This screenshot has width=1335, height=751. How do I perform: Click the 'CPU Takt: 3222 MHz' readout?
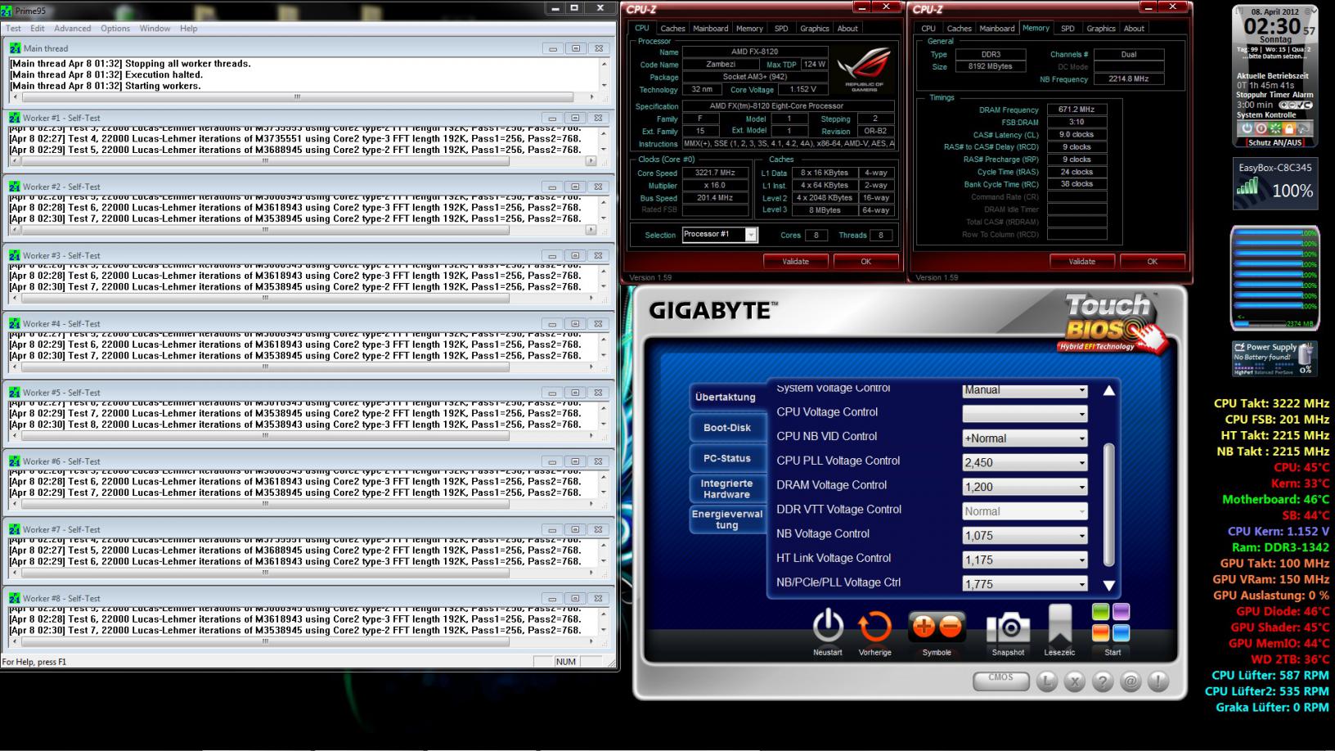click(1271, 403)
